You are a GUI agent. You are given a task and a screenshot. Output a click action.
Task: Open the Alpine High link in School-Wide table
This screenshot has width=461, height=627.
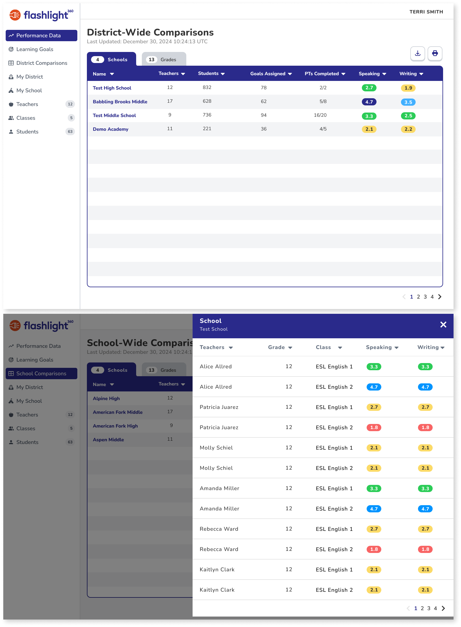106,399
